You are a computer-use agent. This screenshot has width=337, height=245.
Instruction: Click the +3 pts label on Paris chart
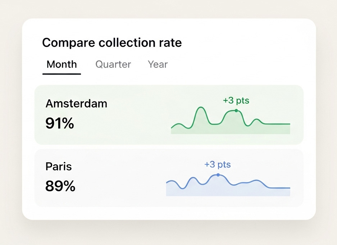[217, 164]
